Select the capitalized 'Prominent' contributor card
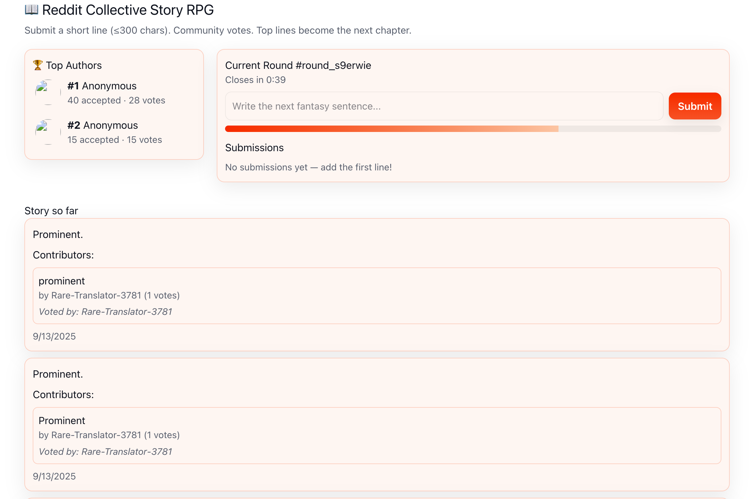This screenshot has height=499, width=756. tap(376, 435)
